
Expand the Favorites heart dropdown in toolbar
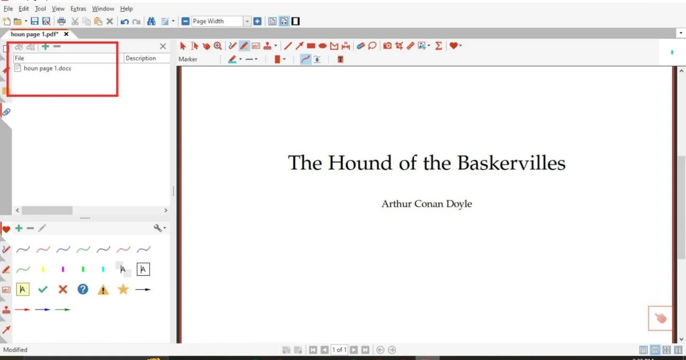[x=460, y=46]
